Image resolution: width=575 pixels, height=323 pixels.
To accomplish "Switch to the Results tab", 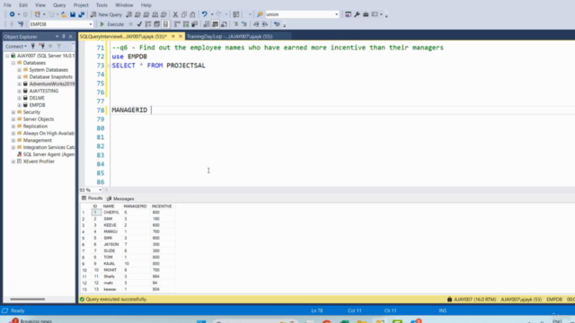I will click(92, 198).
